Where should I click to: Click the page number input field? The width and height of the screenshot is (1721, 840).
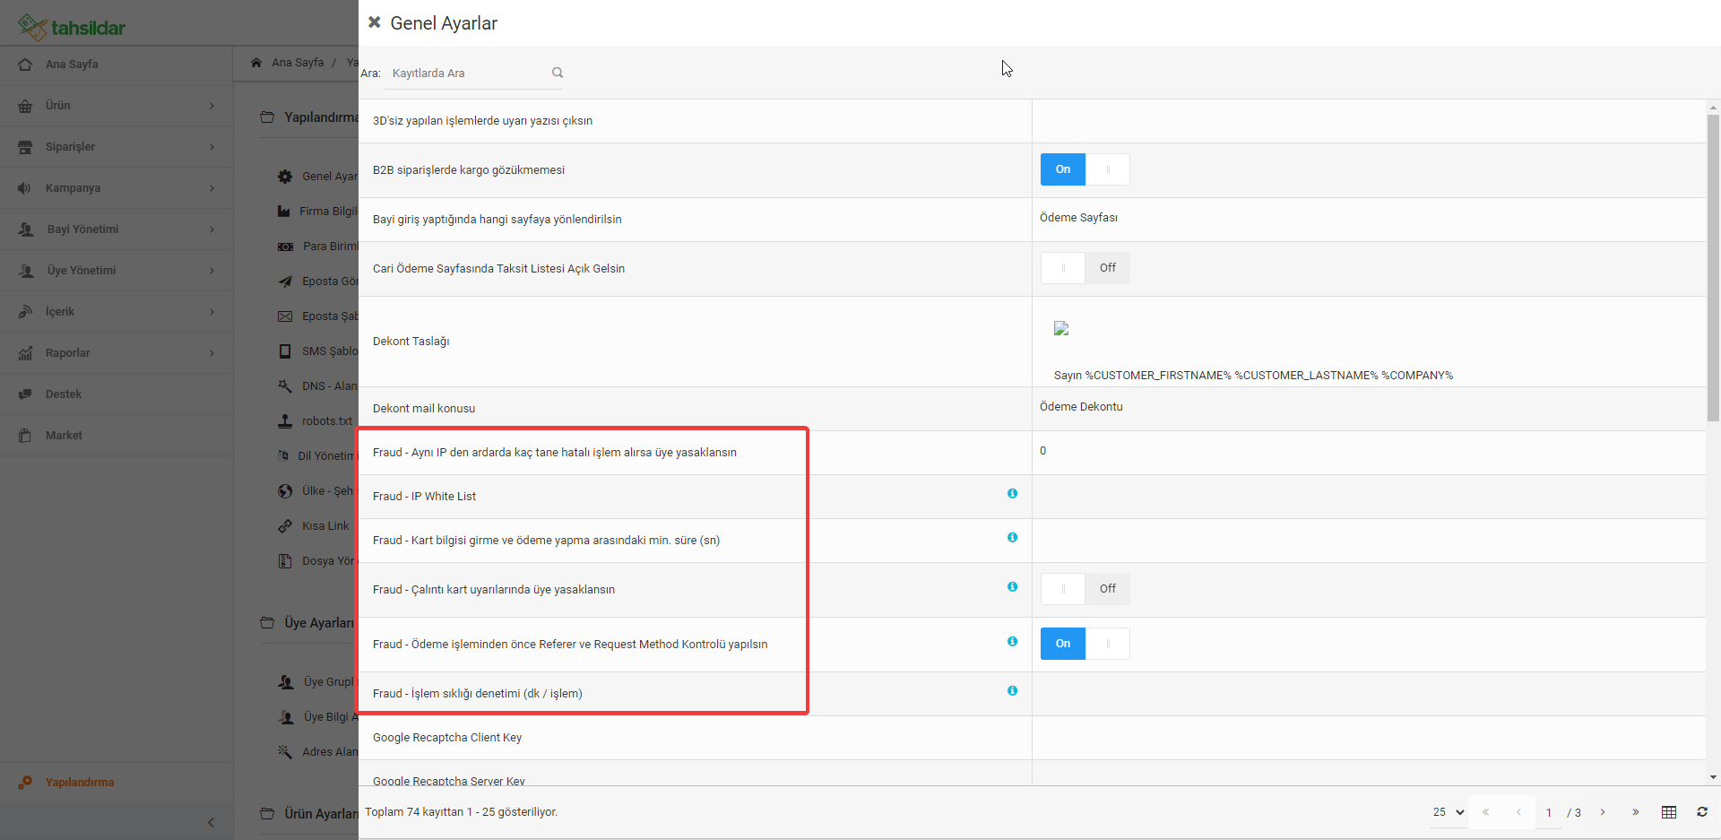pyautogui.click(x=1549, y=812)
